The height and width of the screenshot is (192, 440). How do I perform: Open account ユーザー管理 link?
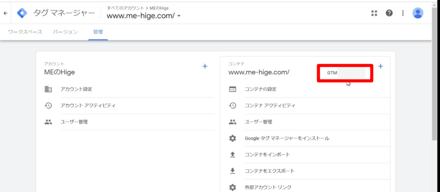74,122
